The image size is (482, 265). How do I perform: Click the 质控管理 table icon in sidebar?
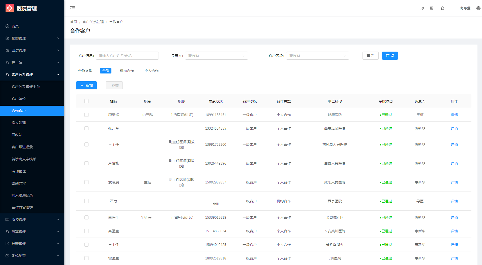(7, 219)
